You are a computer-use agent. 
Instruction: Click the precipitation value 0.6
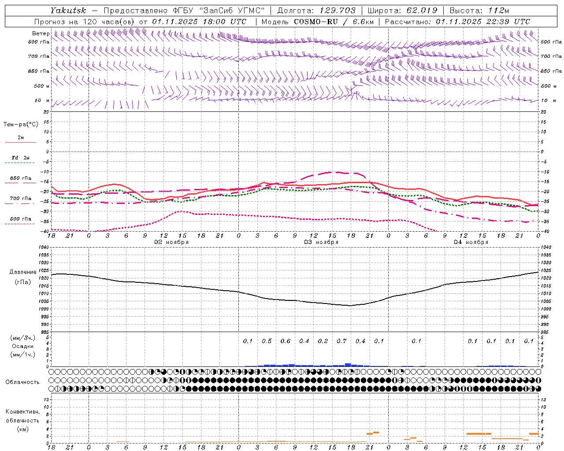[286, 341]
